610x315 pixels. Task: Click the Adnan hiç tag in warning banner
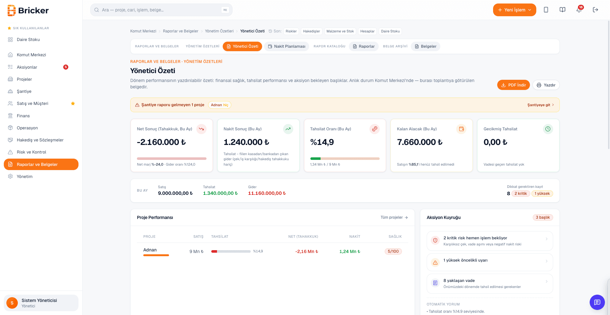[220, 105]
